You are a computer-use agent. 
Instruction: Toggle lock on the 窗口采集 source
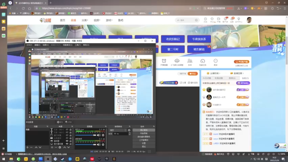click(70, 135)
